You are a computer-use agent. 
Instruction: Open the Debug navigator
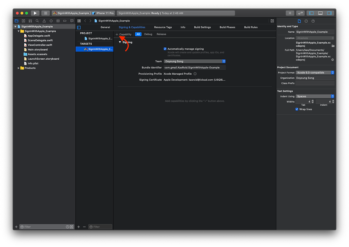coord(58,21)
